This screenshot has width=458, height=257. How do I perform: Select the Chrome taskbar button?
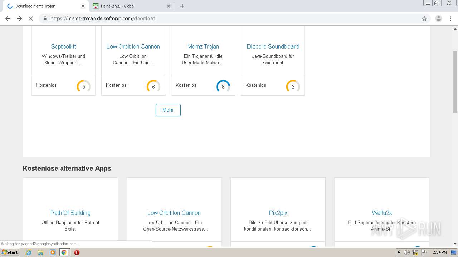point(64,252)
